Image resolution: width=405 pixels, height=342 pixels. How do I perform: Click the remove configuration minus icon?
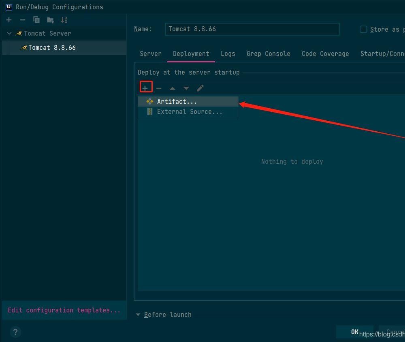(23, 20)
